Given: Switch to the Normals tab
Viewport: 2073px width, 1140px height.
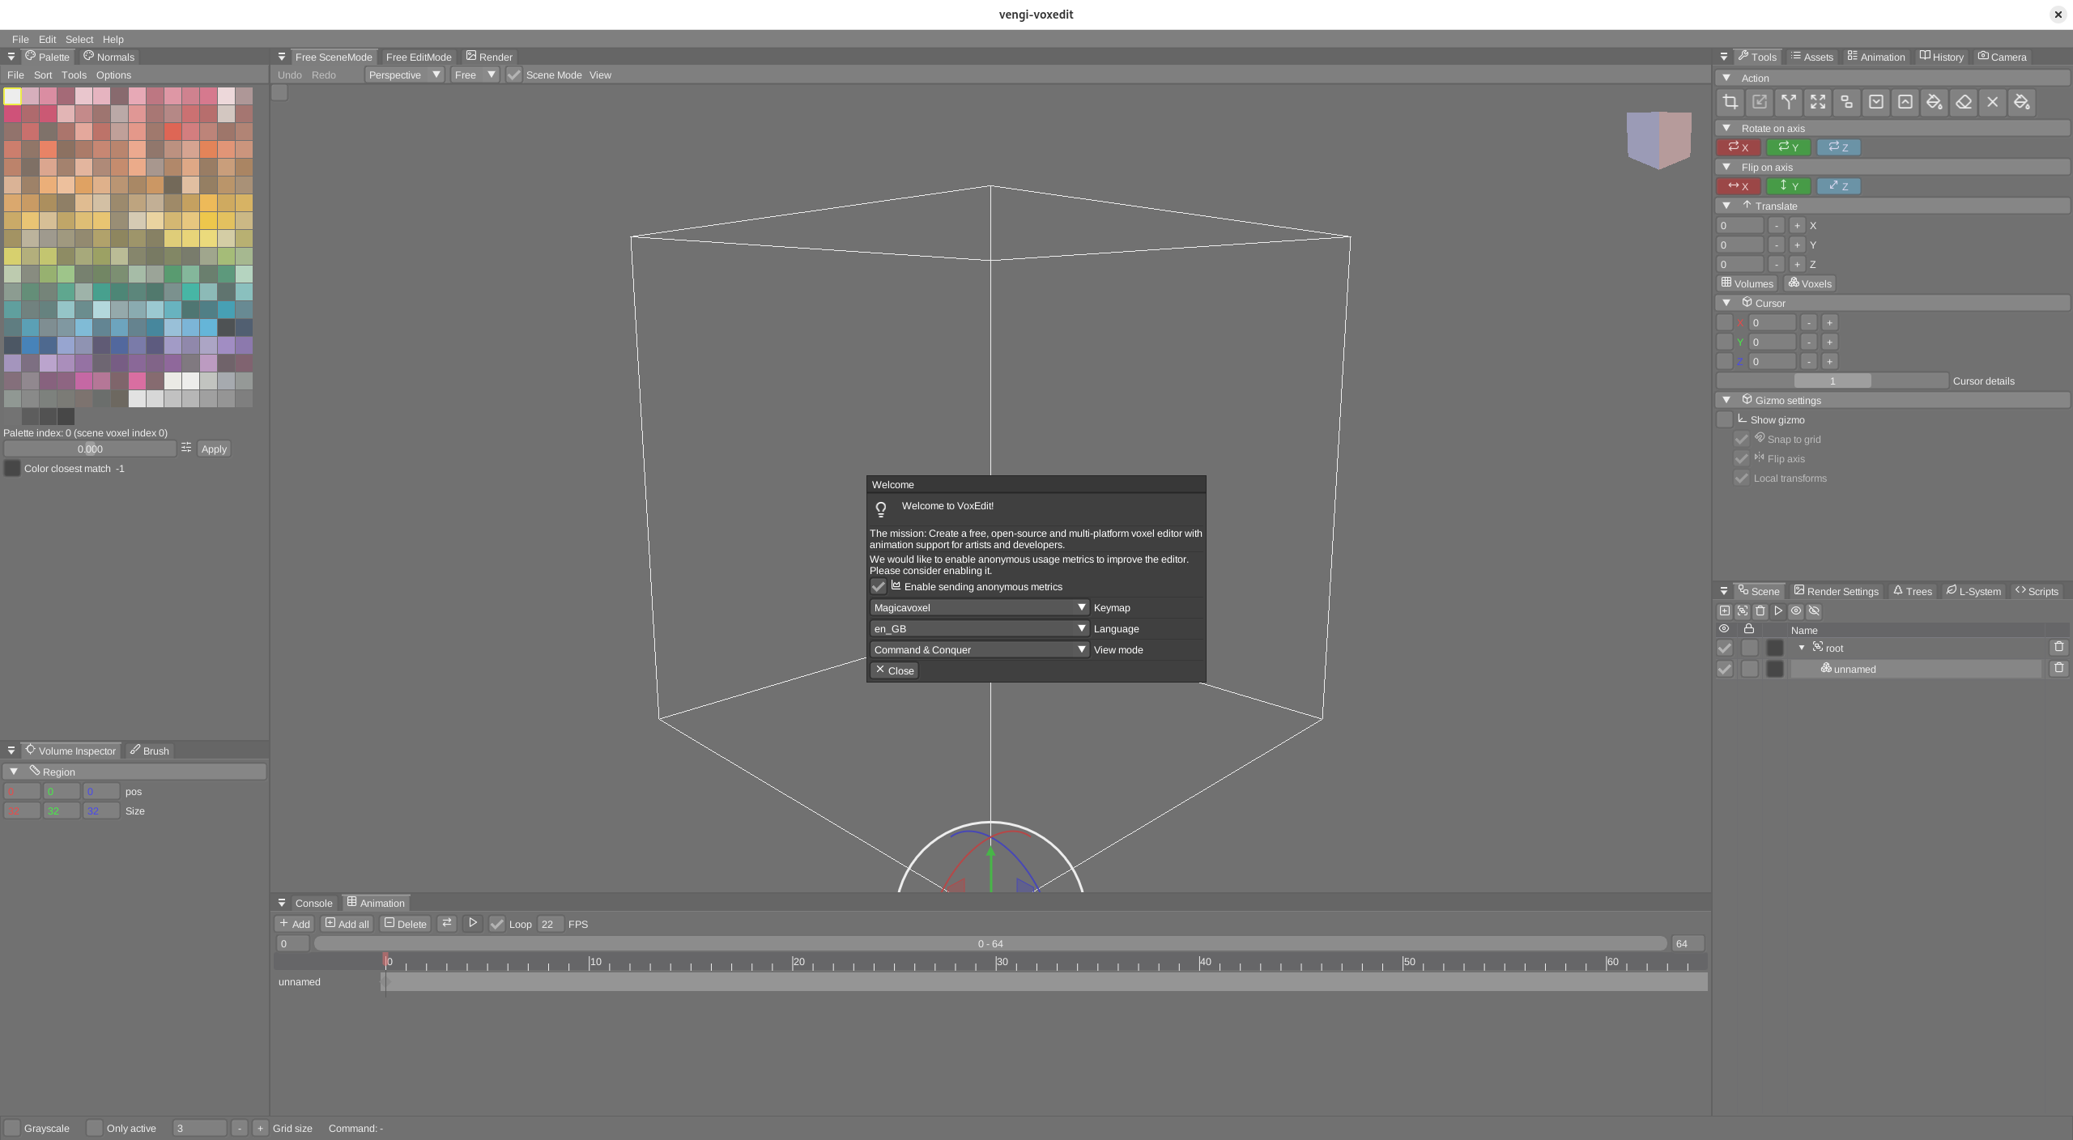Looking at the screenshot, I should tap(109, 57).
